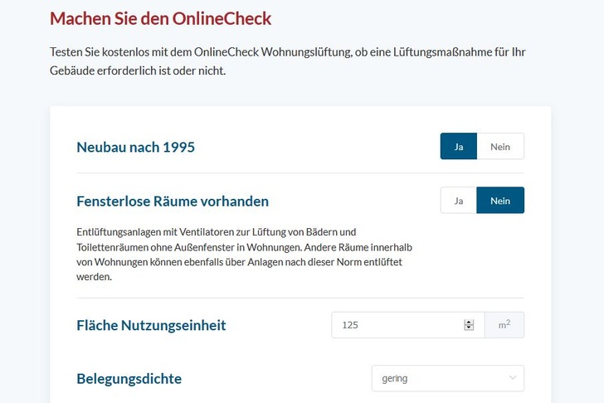Click the Belegungsdichte label
This screenshot has height=403, width=604.
point(129,379)
